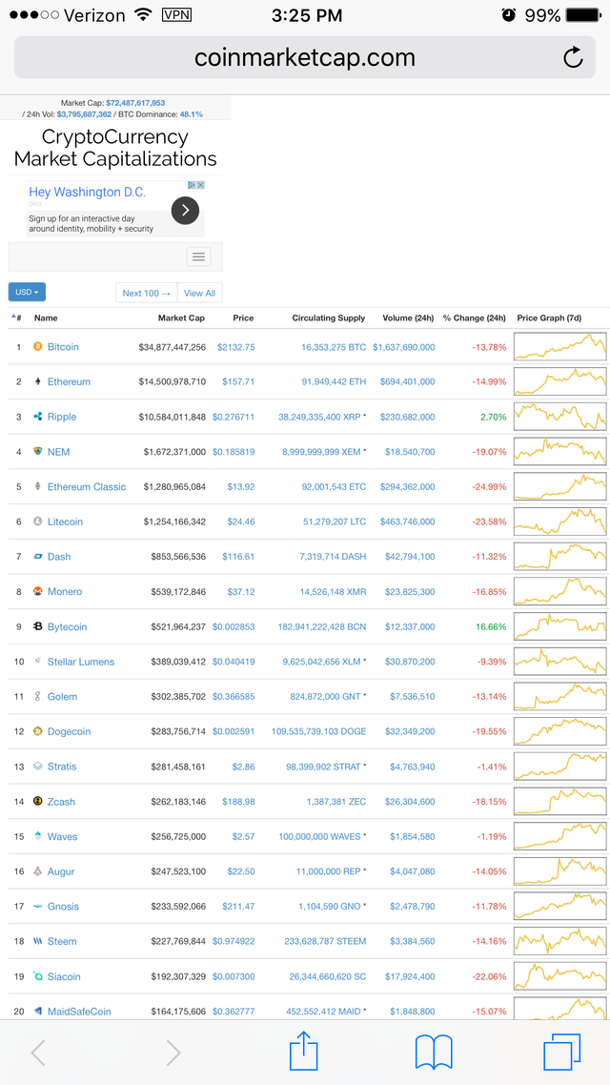Open the Gnosis name link
Viewport: 610px width, 1085px height.
coord(63,907)
